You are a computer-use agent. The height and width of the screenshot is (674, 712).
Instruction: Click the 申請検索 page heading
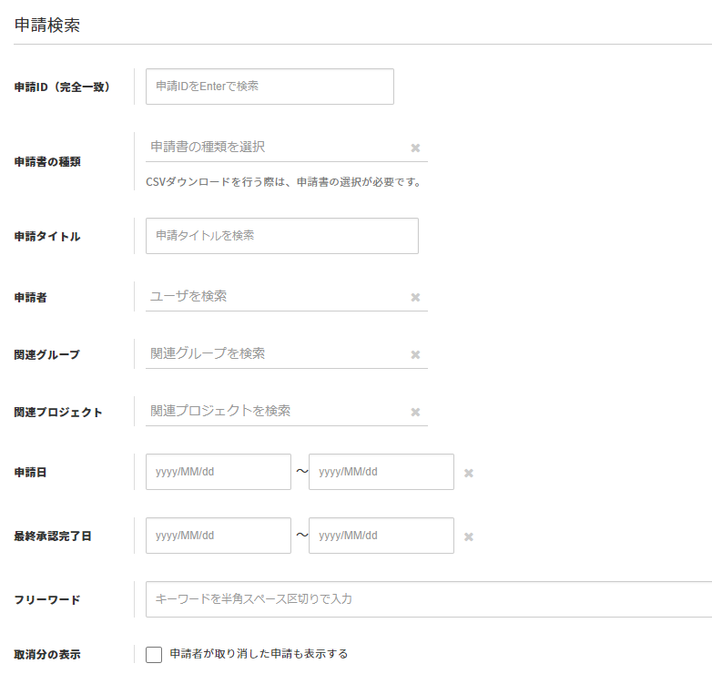(x=47, y=26)
